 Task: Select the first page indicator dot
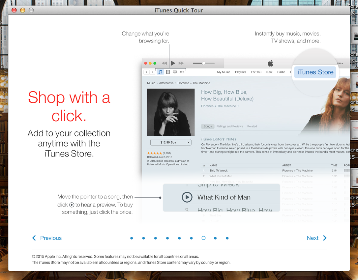[132, 238]
